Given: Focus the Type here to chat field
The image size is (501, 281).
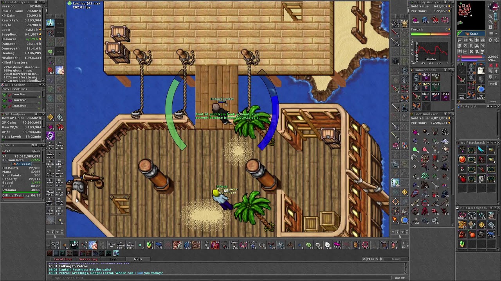Looking at the screenshot, I should pyautogui.click(x=221, y=277).
